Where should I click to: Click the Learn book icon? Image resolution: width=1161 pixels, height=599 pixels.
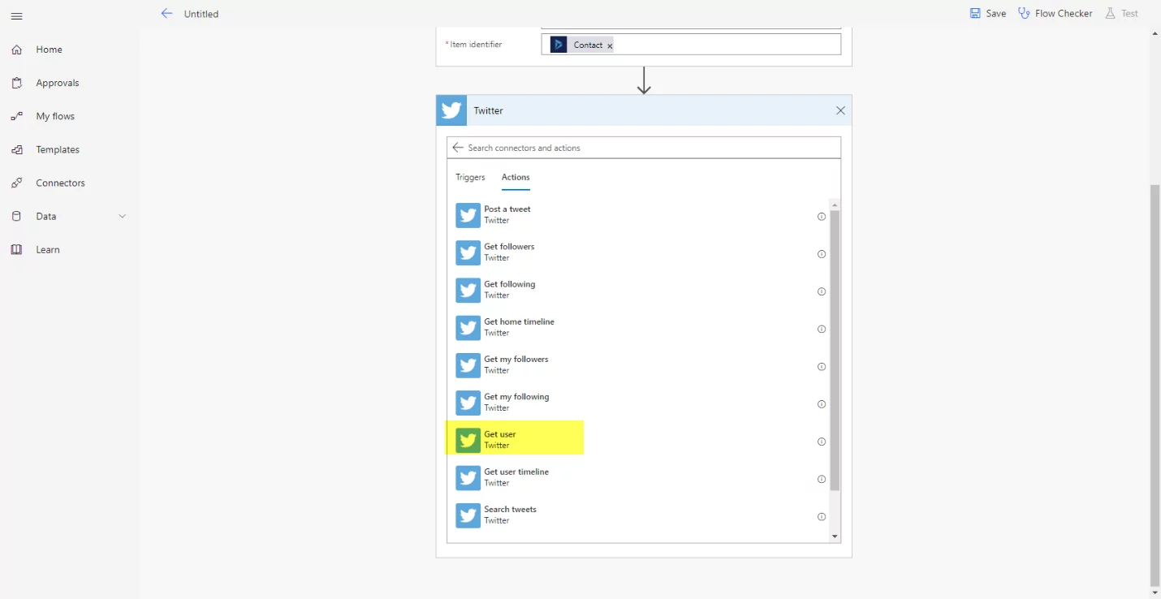(x=16, y=249)
